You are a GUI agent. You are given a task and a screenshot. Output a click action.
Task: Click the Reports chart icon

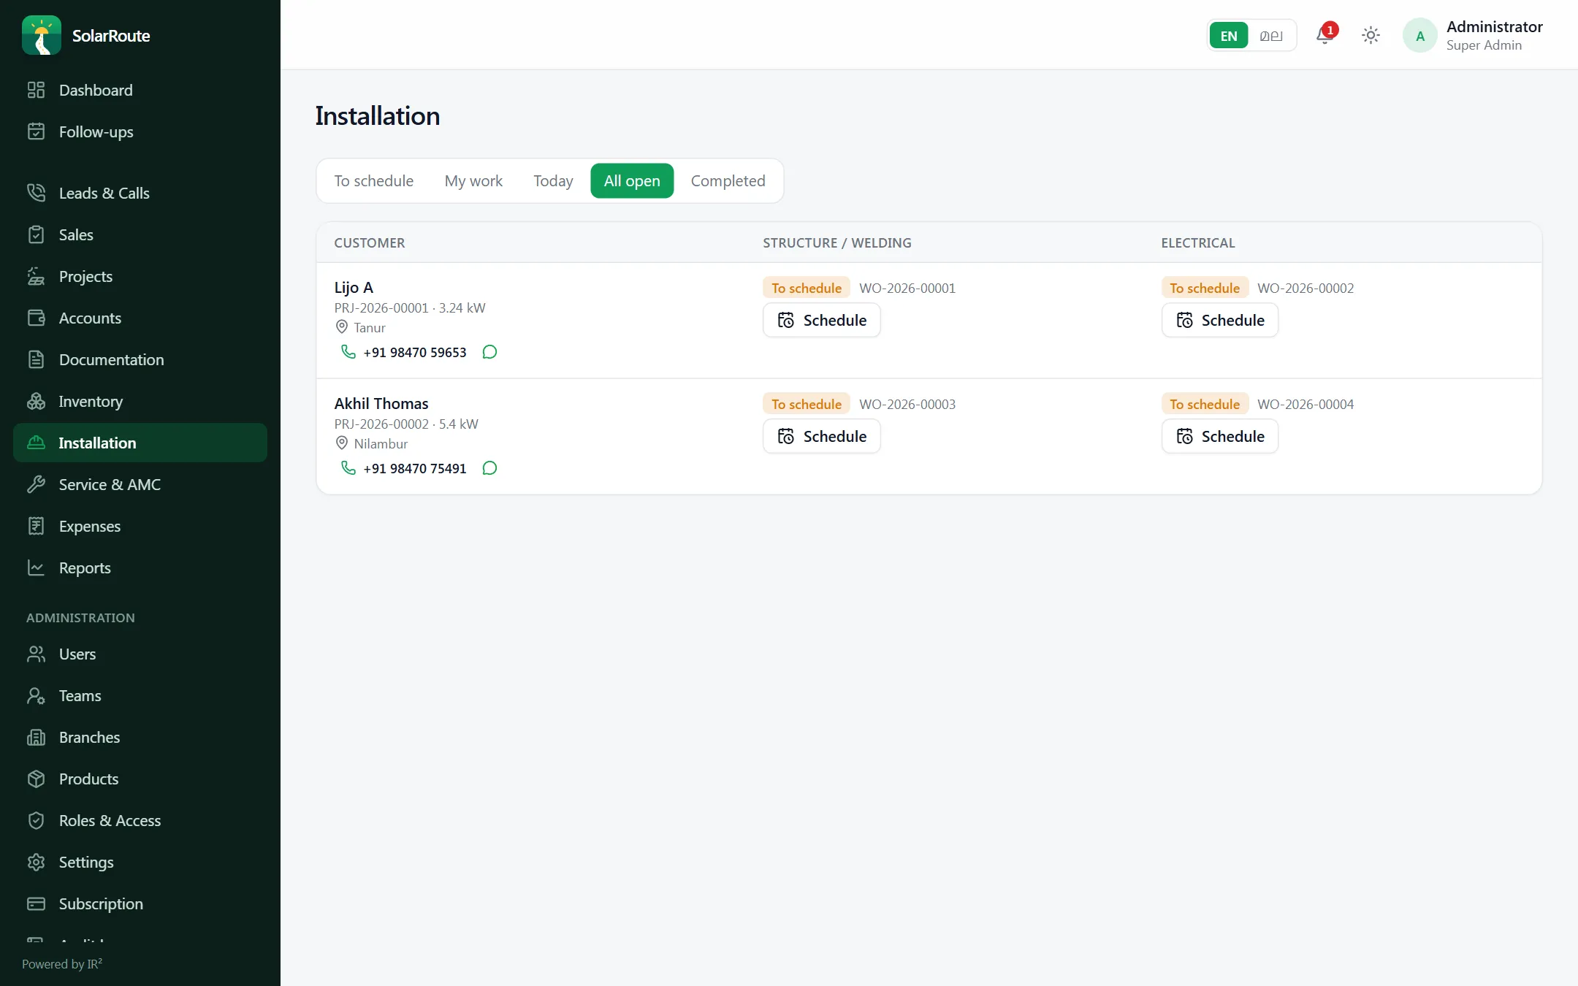click(x=36, y=567)
